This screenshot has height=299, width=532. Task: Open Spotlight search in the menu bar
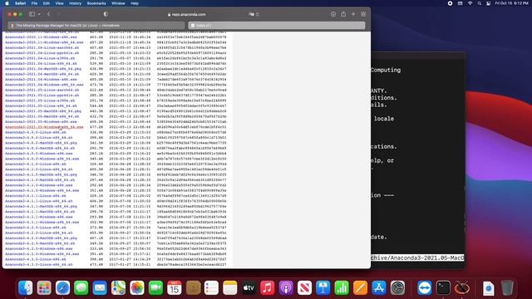coord(480,3)
